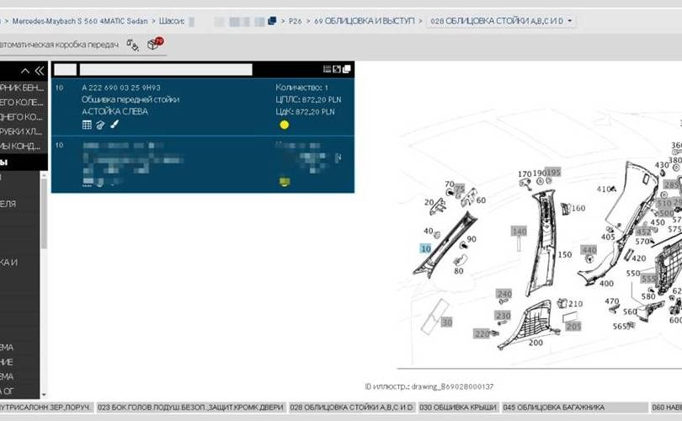
Task: Click the paintbrush color icon in first part row
Action: (114, 125)
